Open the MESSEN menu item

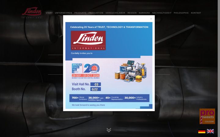coord(132,13)
